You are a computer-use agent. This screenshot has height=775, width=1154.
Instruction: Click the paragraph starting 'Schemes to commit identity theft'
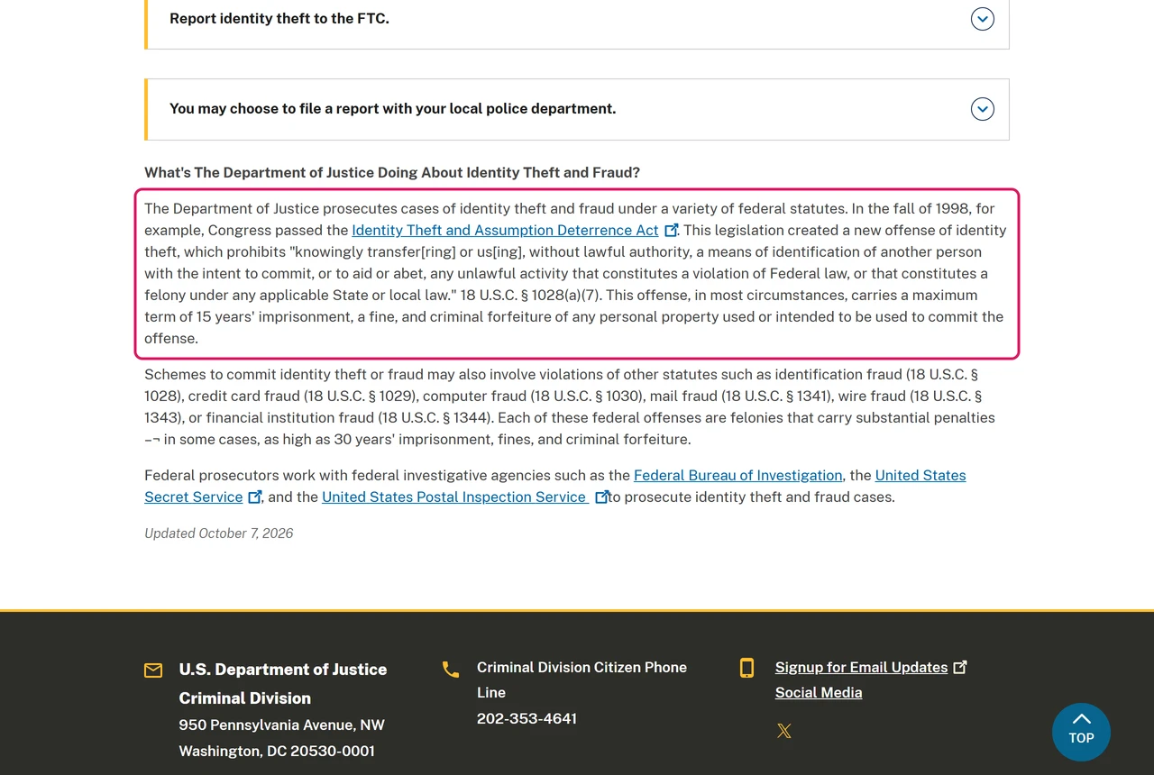(x=570, y=406)
